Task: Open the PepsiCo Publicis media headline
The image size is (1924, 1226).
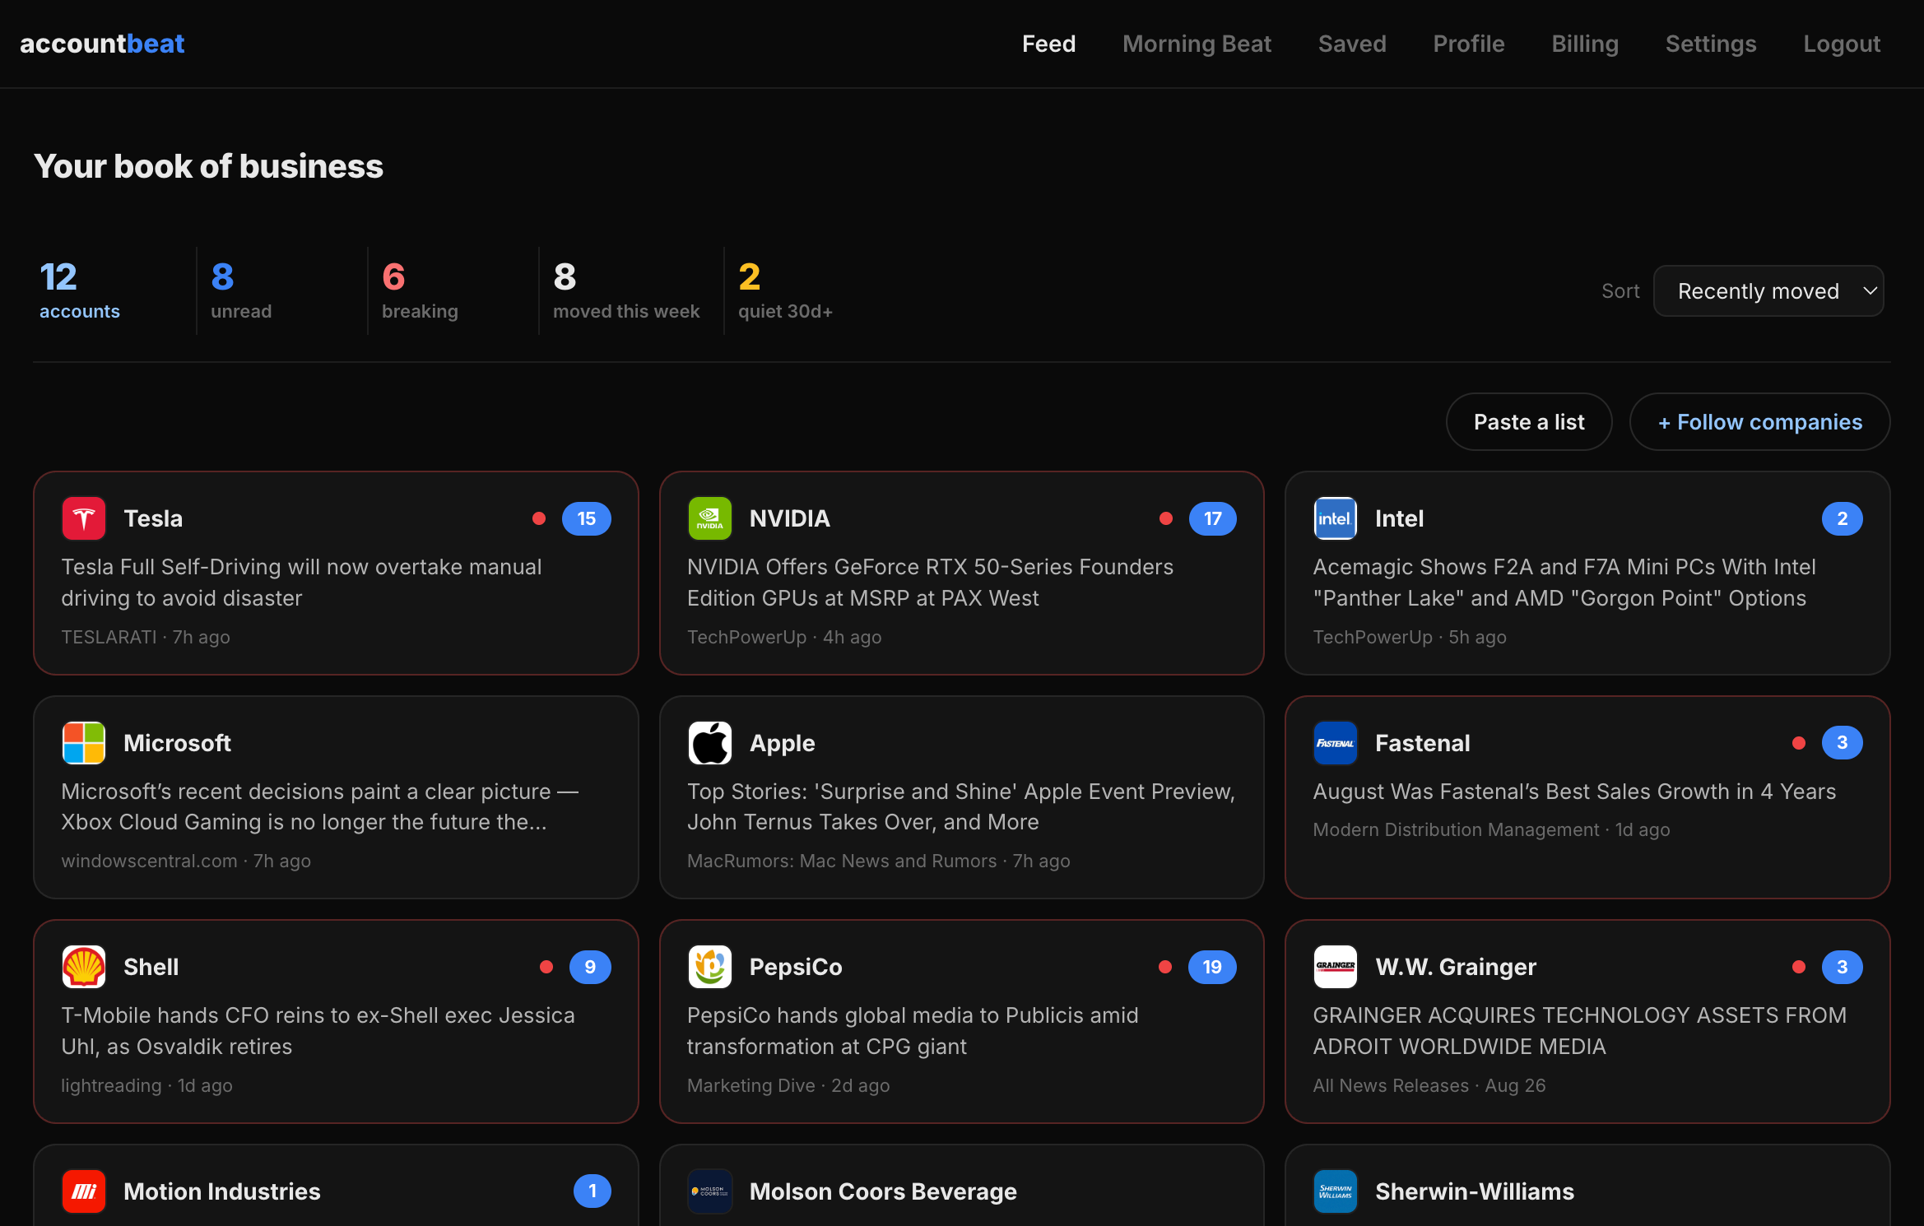Action: click(x=913, y=1031)
